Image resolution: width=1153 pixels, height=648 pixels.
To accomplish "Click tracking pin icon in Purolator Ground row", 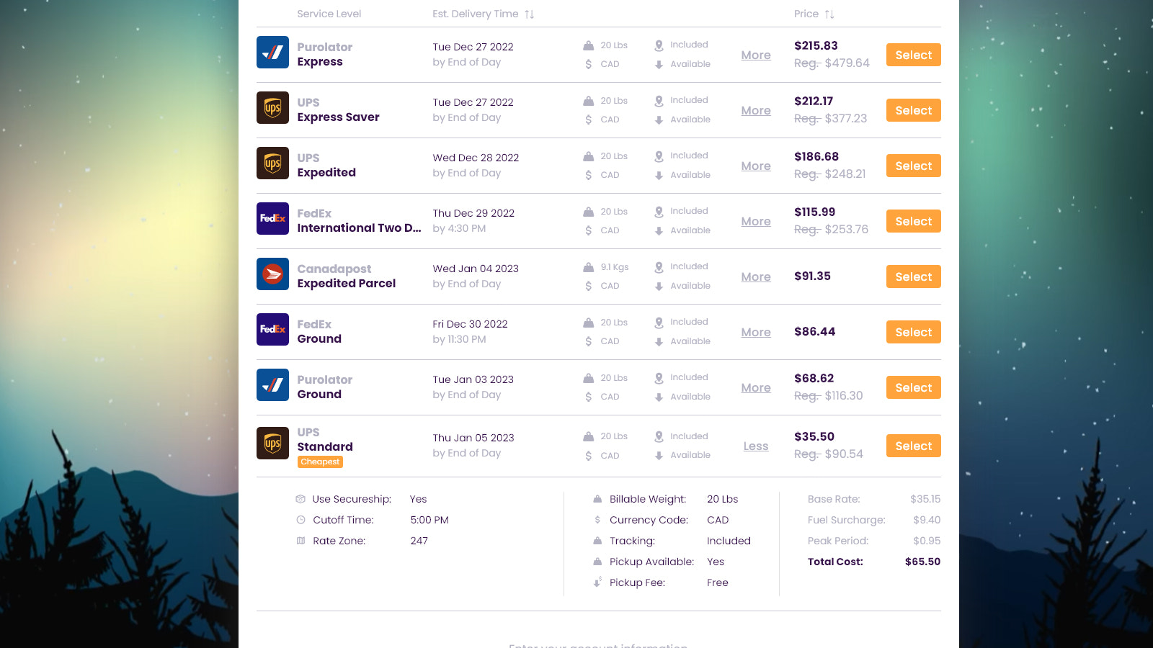I will click(659, 378).
